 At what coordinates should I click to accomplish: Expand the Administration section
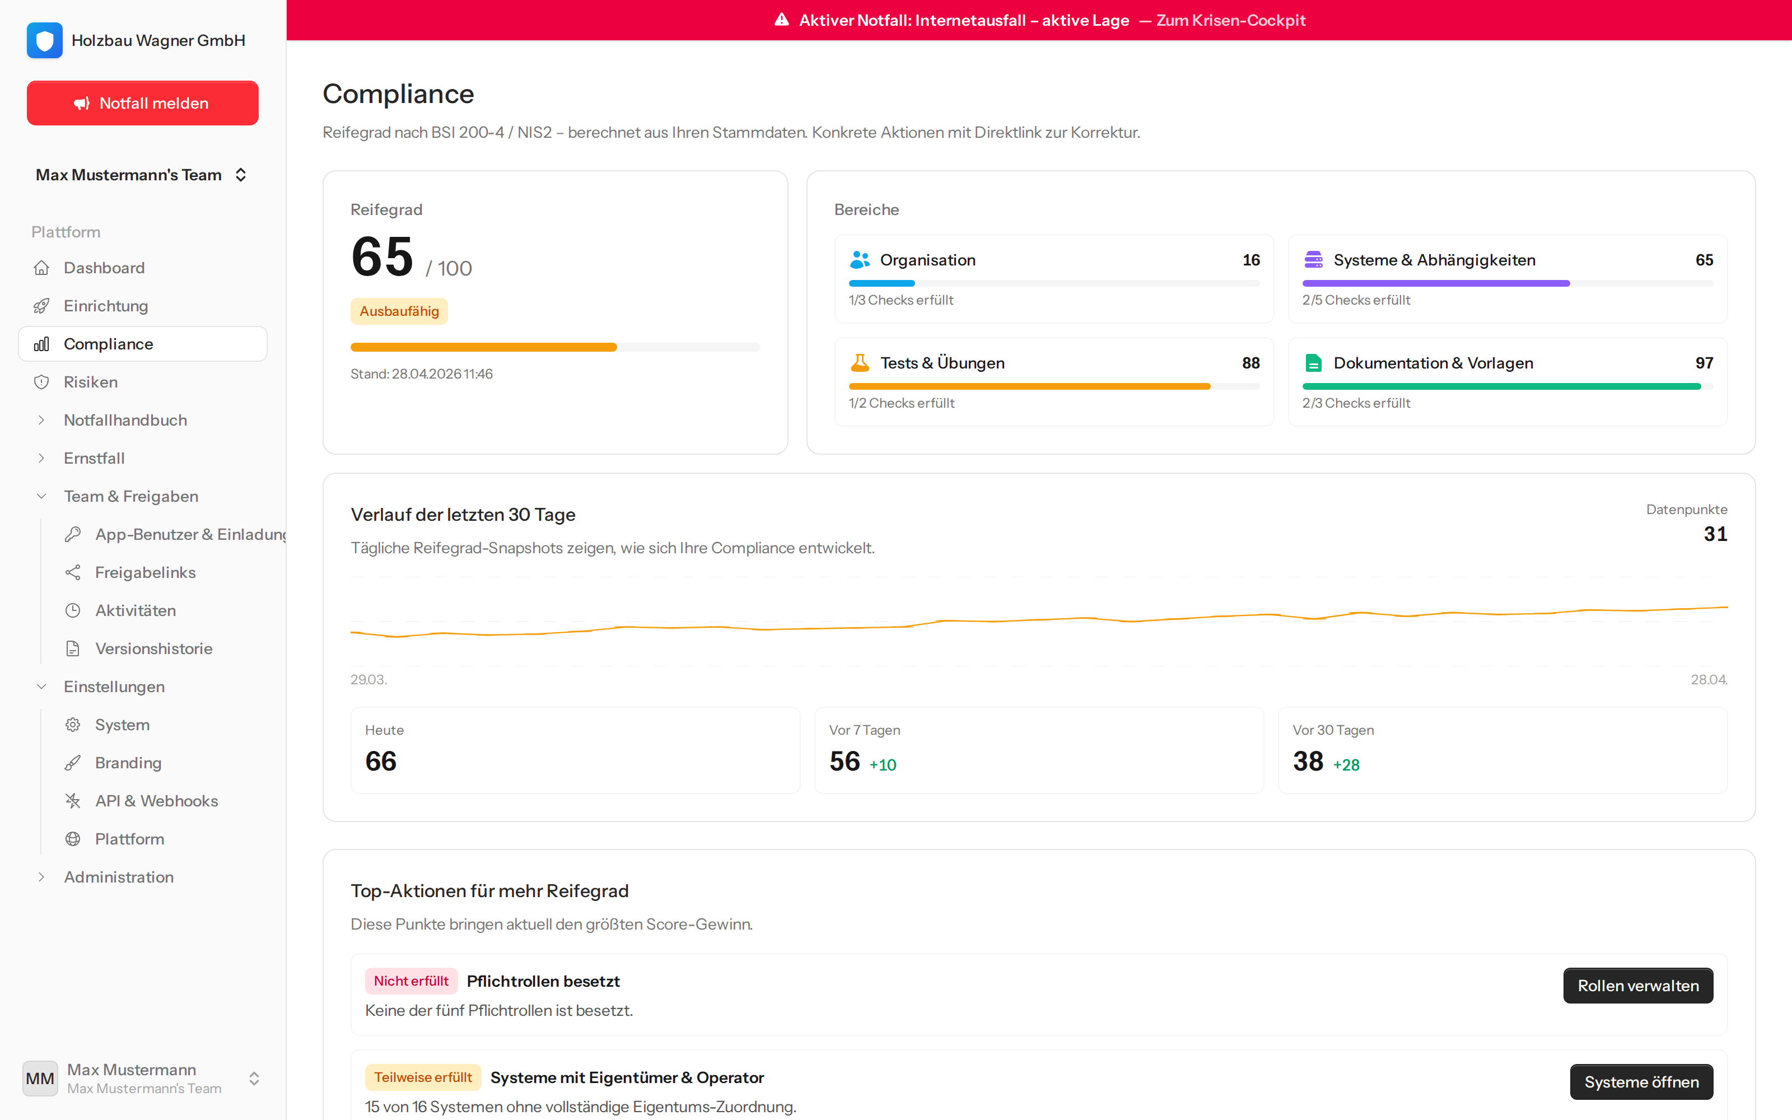143,877
